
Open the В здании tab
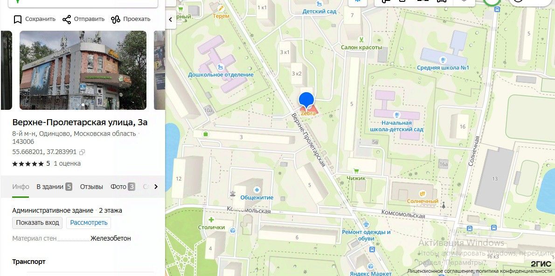point(55,187)
